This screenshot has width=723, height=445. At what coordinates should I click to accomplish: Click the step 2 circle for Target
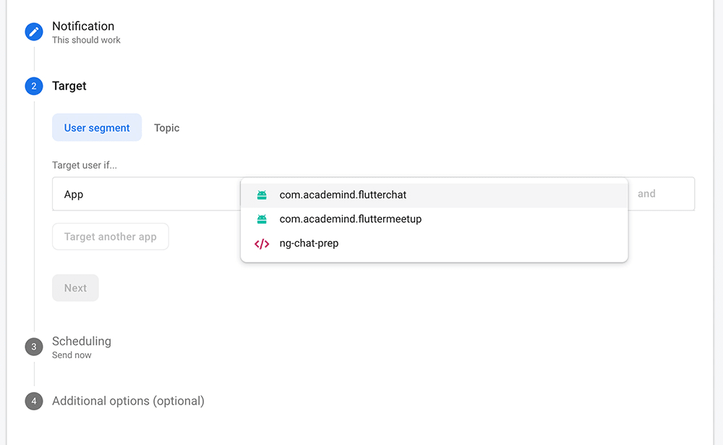(34, 86)
